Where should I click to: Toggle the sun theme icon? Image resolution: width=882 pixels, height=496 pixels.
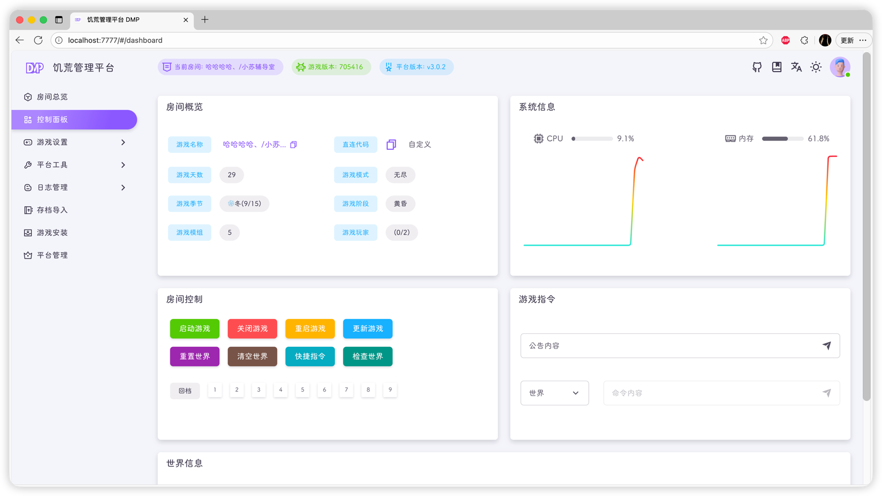coord(816,67)
